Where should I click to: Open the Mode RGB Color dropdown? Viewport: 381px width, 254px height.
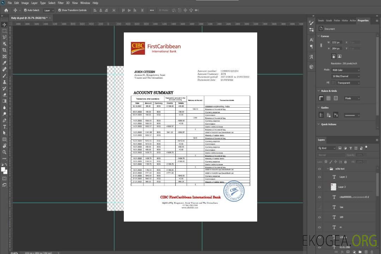pyautogui.click(x=346, y=70)
